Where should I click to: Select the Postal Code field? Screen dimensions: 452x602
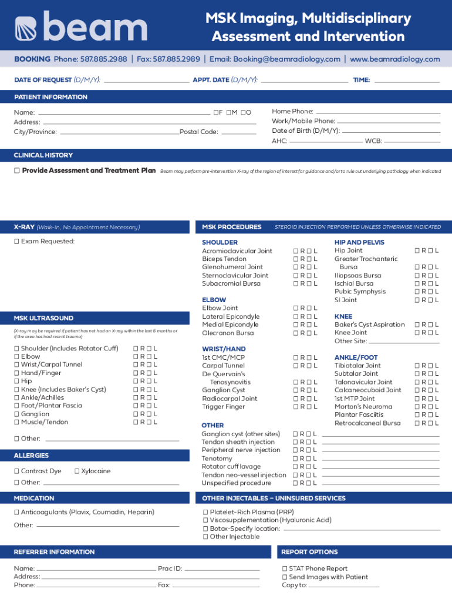pos(238,131)
